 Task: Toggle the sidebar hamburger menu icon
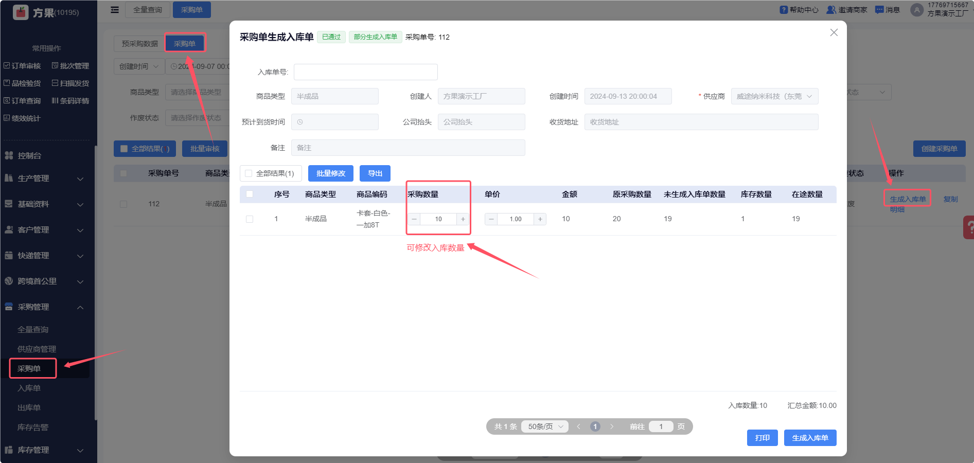click(115, 10)
